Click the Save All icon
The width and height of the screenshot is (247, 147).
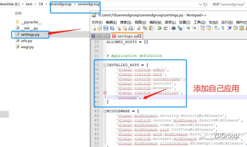coord(112,28)
